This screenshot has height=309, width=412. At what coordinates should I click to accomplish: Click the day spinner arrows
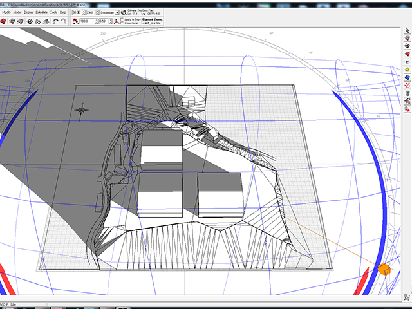pos(97,12)
